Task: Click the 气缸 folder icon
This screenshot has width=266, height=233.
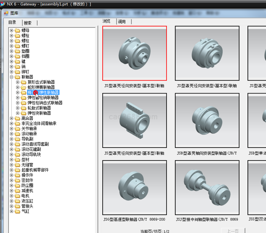Action: tap(17, 211)
